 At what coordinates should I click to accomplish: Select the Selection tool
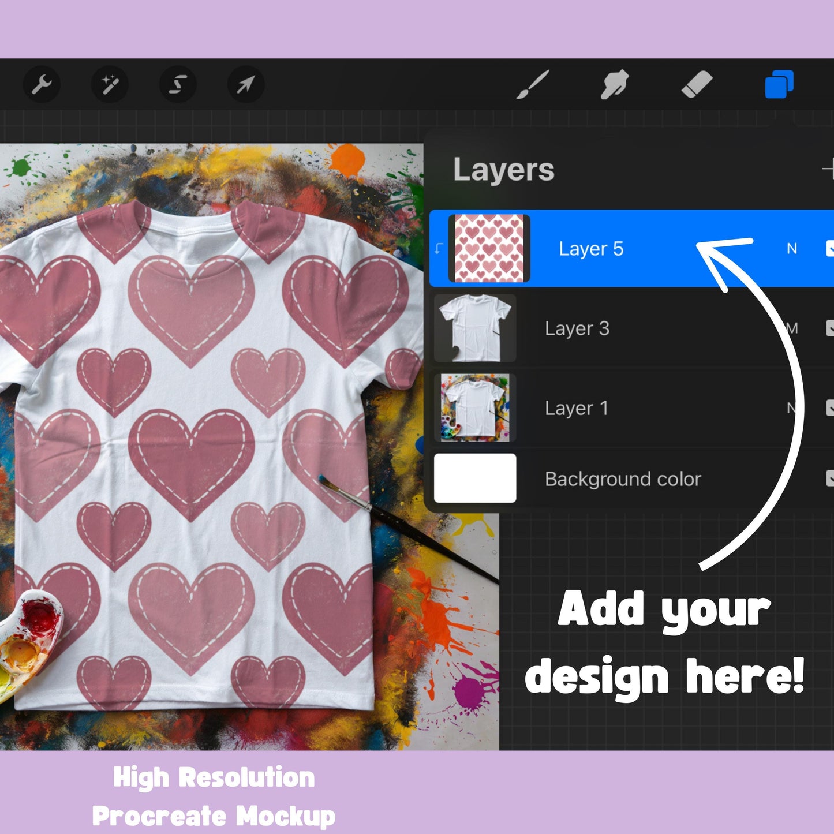(x=177, y=84)
